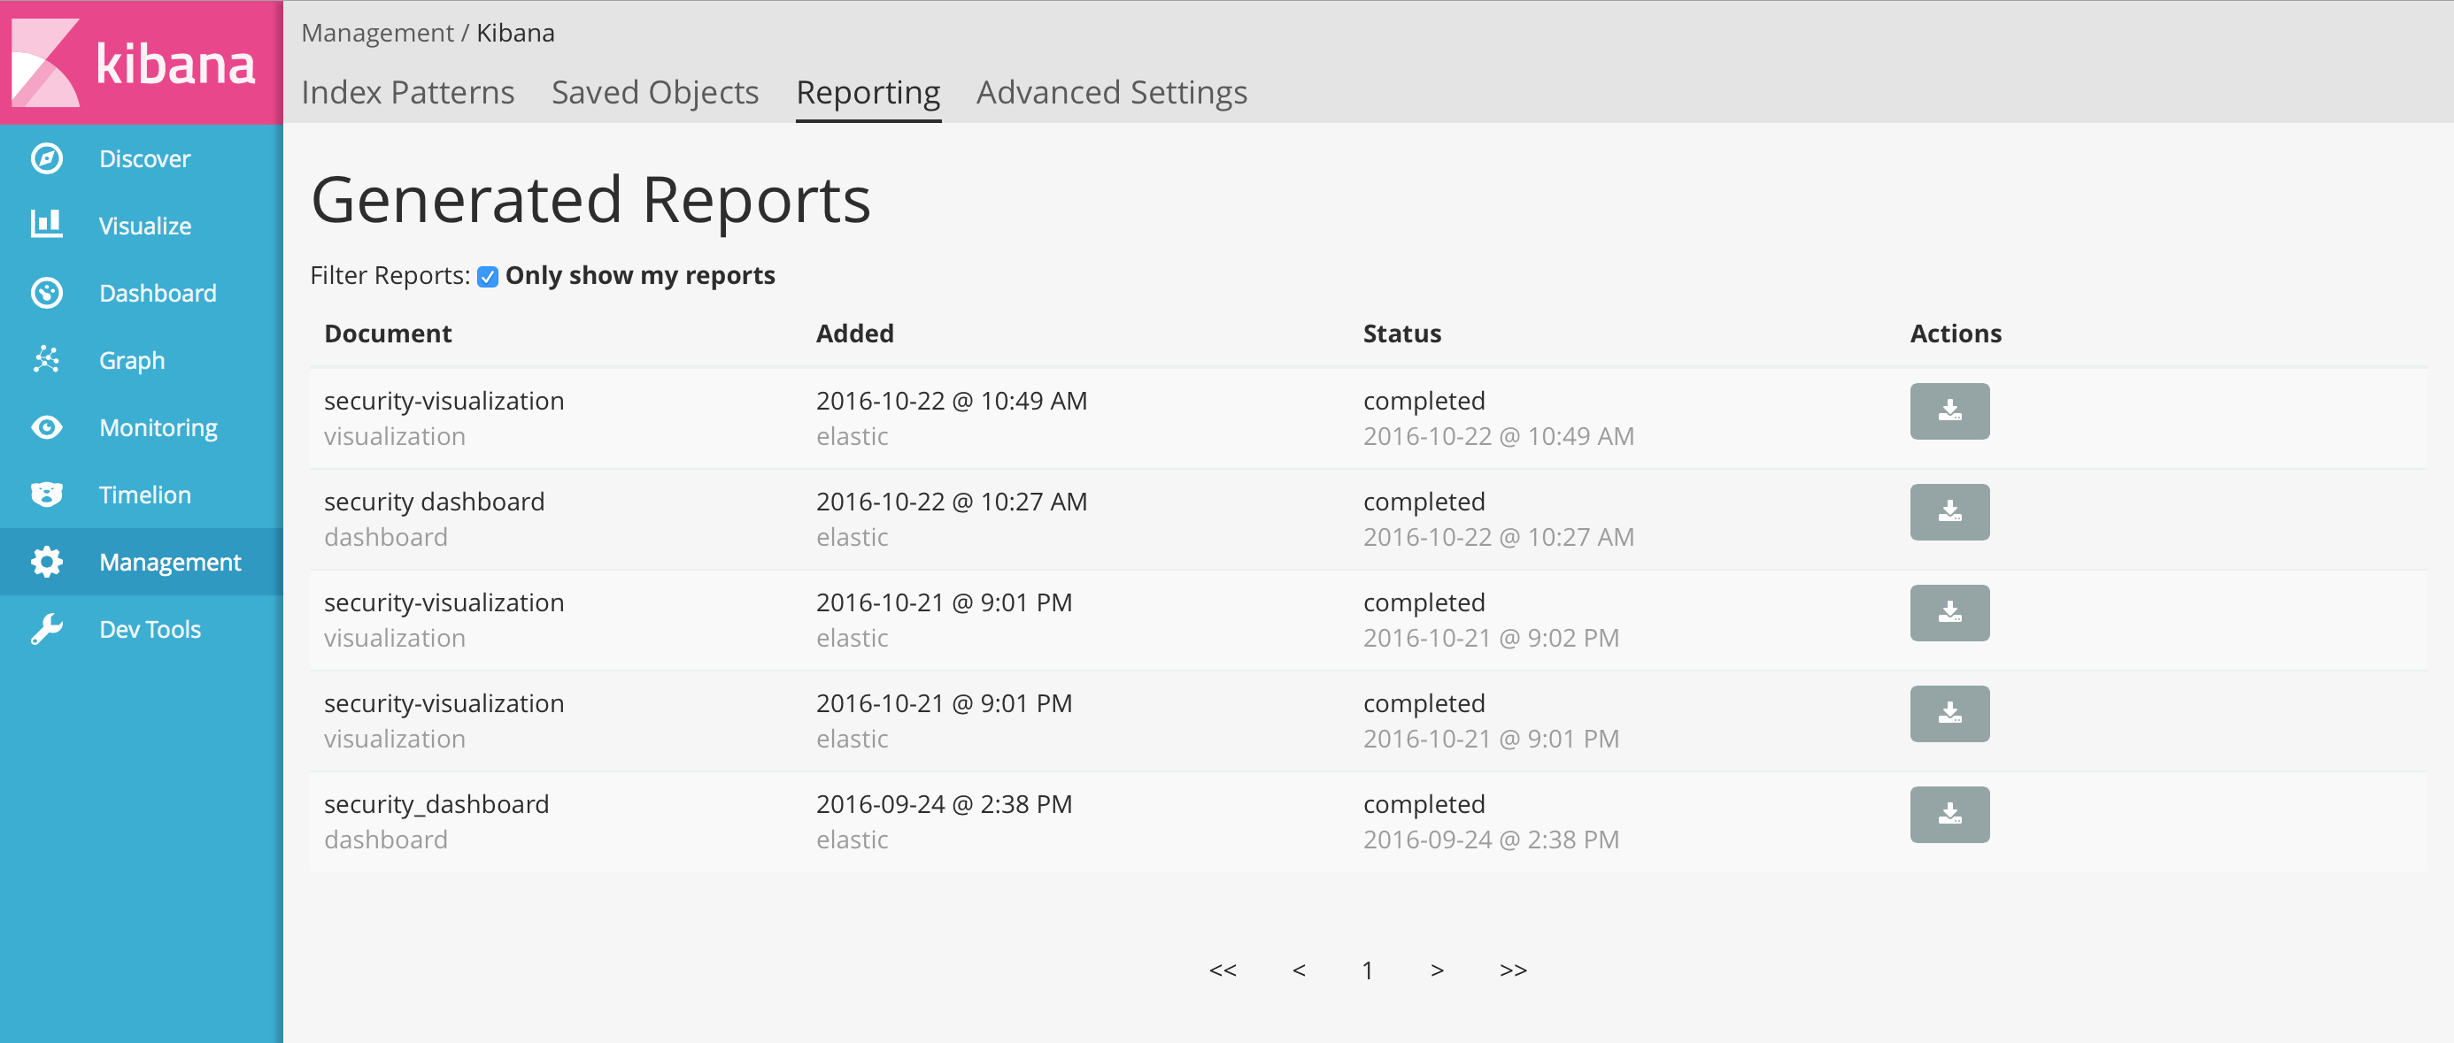The width and height of the screenshot is (2454, 1043).
Task: Select the Timelion sidebar icon
Action: coord(46,494)
